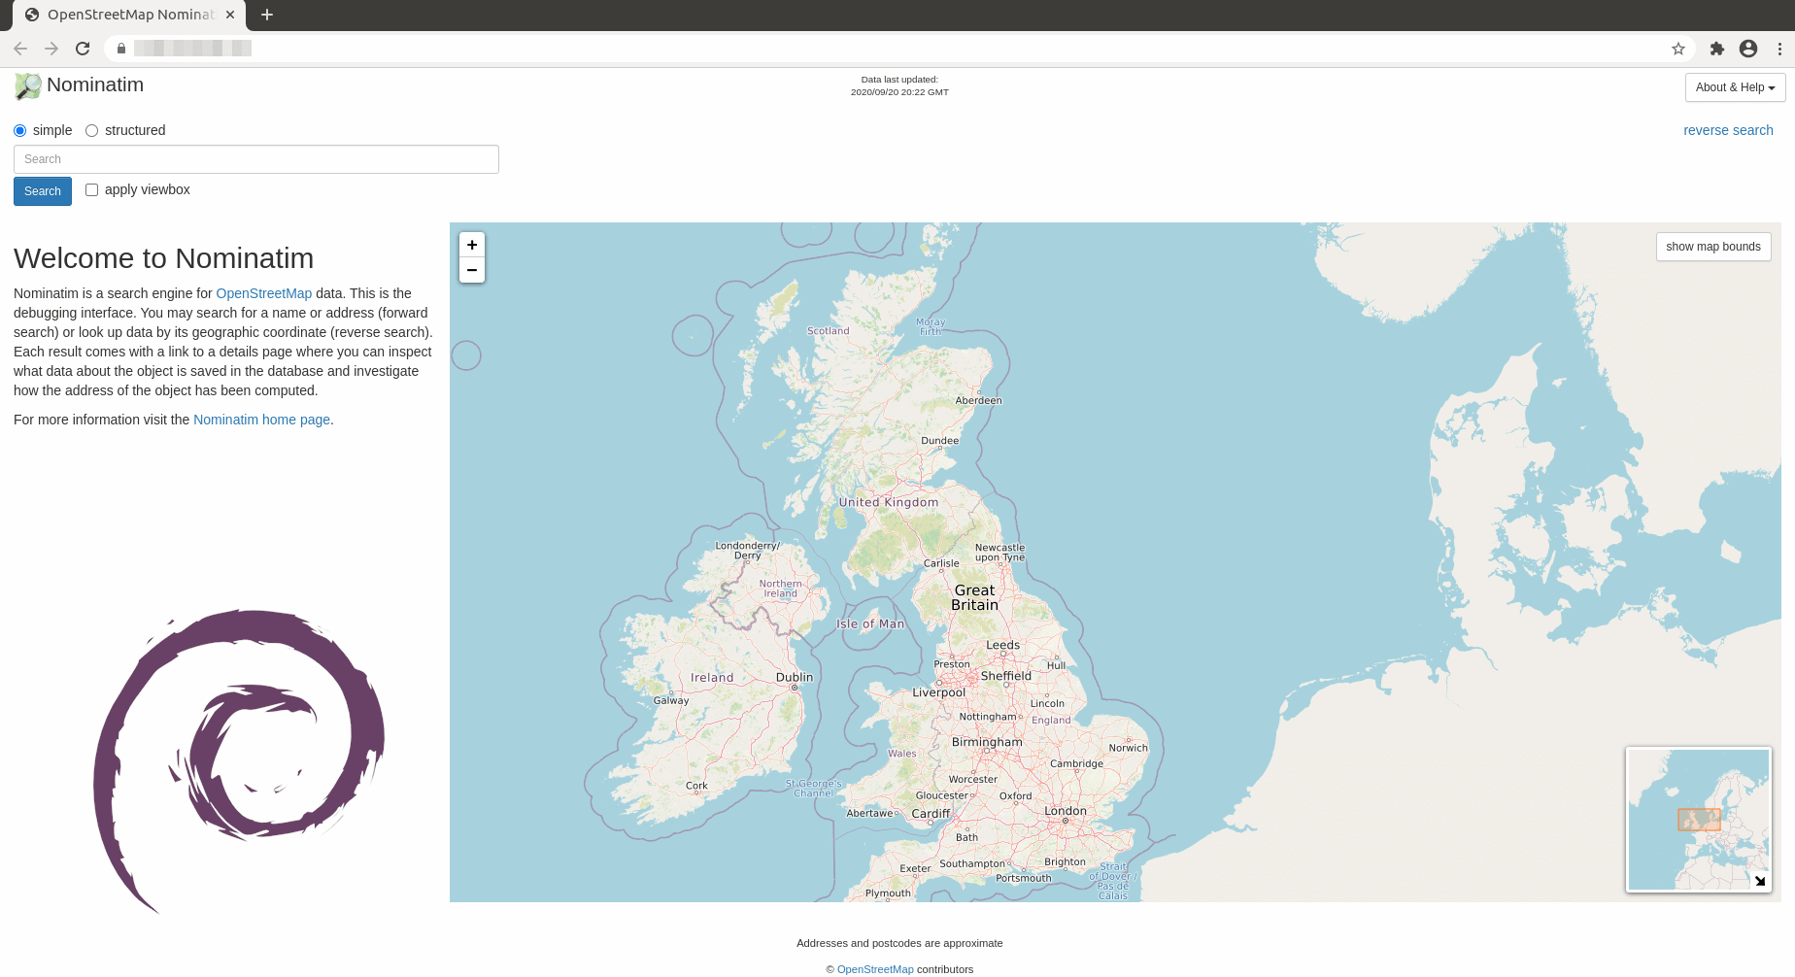Click the Nominatim magnifier logo
Viewport: 1795px width, 977px height.
click(28, 86)
